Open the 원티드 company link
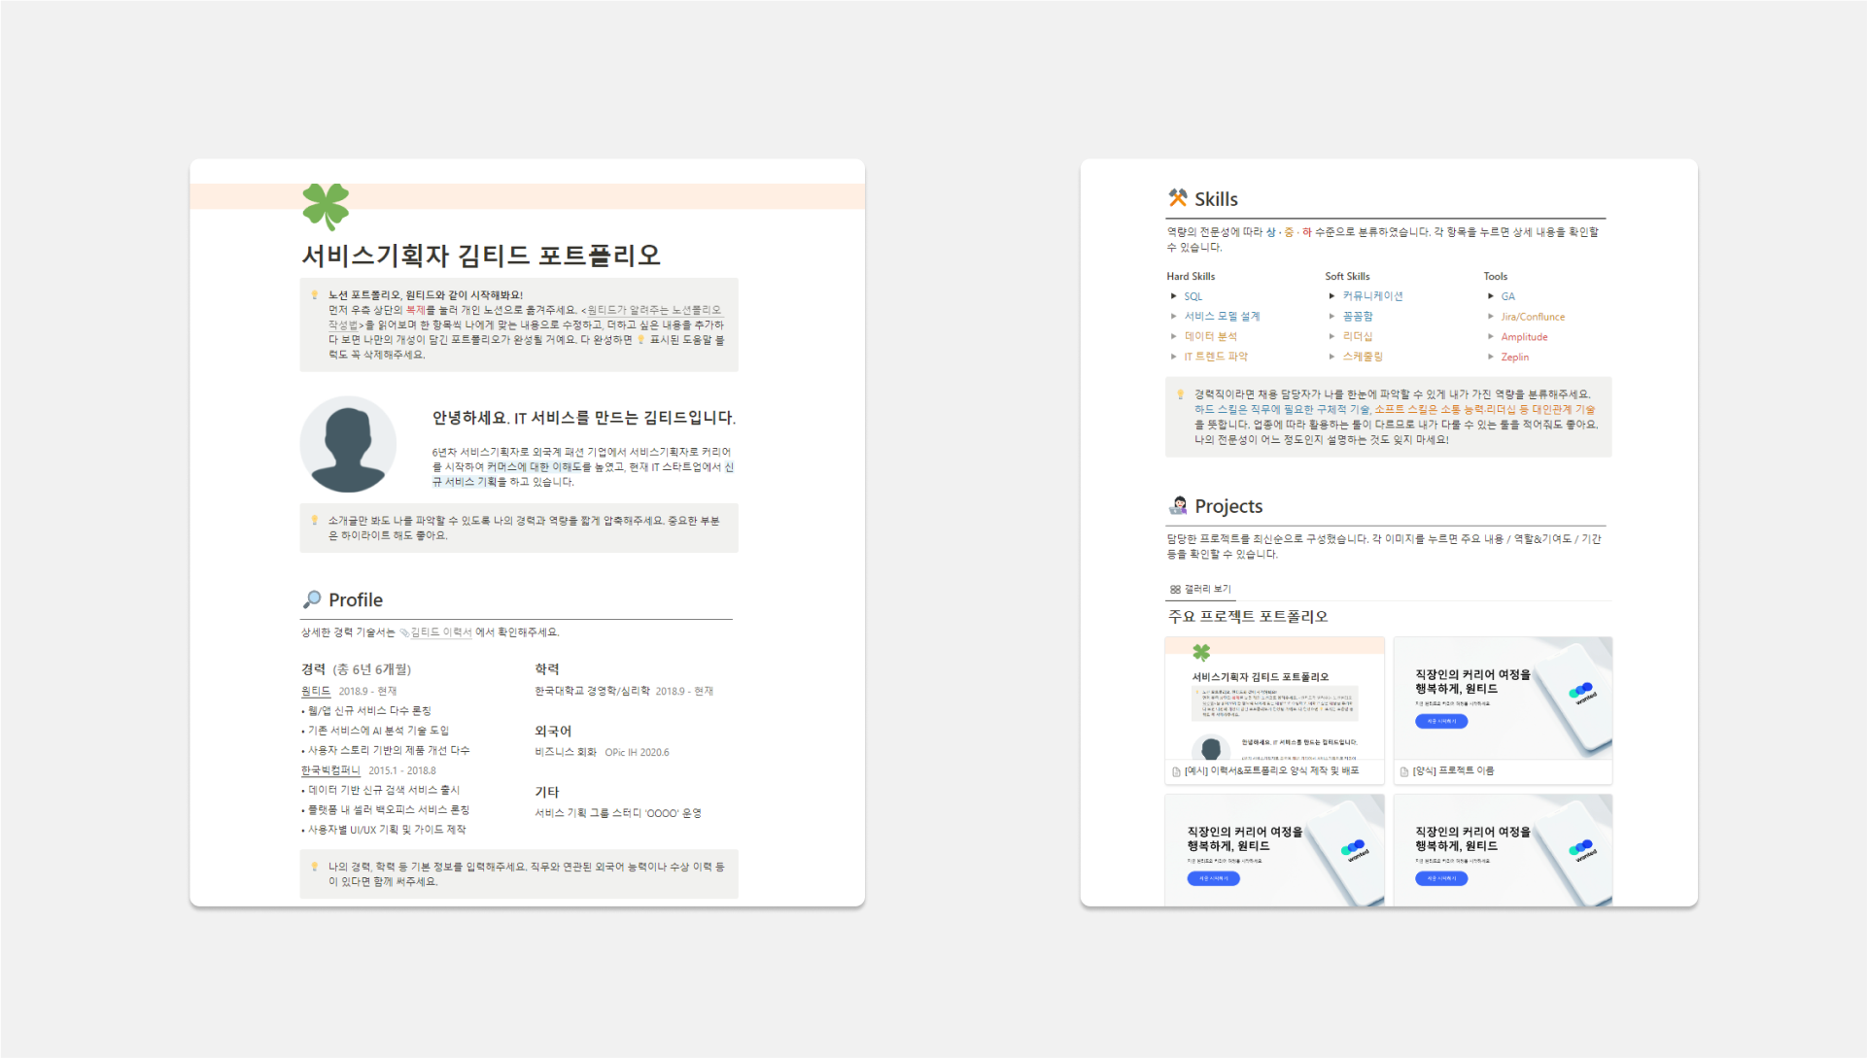The image size is (1867, 1058). click(x=316, y=691)
